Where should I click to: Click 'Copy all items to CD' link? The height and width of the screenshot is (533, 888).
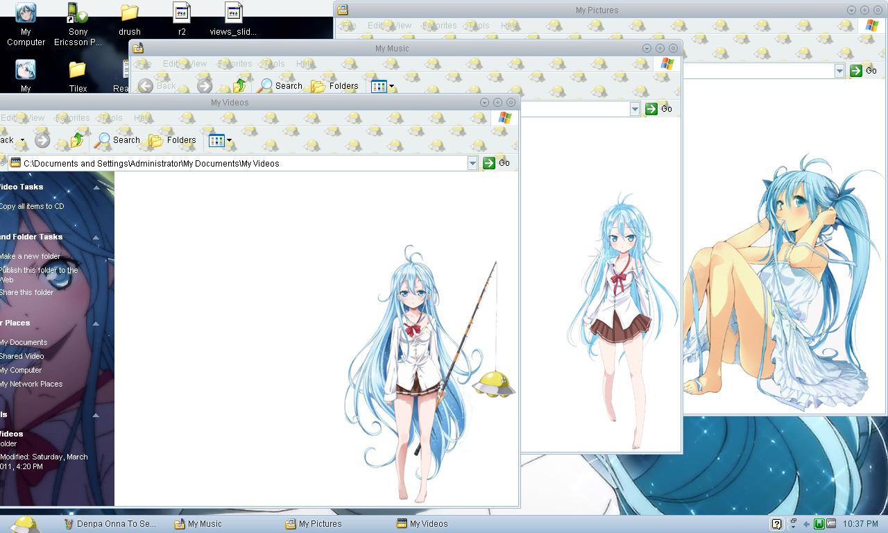tap(32, 206)
